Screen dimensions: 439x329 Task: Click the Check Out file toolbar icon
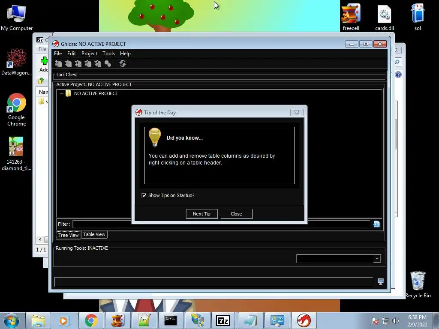[68, 63]
